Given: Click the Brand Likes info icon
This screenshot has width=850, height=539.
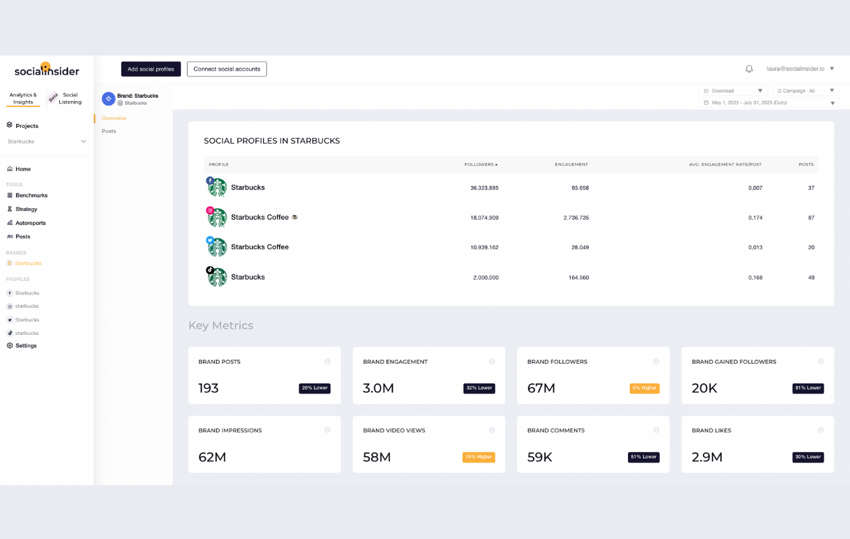Looking at the screenshot, I should [x=821, y=430].
